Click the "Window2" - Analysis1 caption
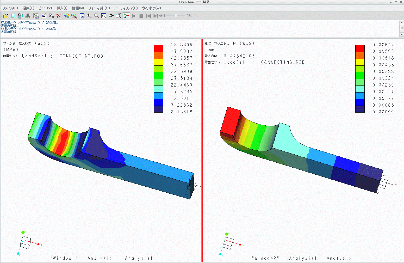404x263 pixels. [303, 258]
